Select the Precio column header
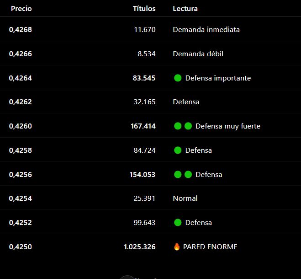301x279 pixels. pyautogui.click(x=21, y=8)
